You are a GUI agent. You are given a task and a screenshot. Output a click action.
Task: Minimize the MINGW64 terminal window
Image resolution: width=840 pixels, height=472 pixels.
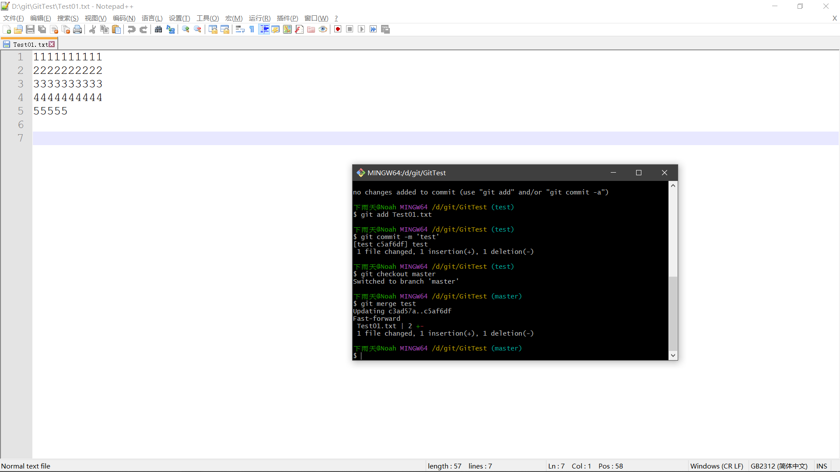613,173
